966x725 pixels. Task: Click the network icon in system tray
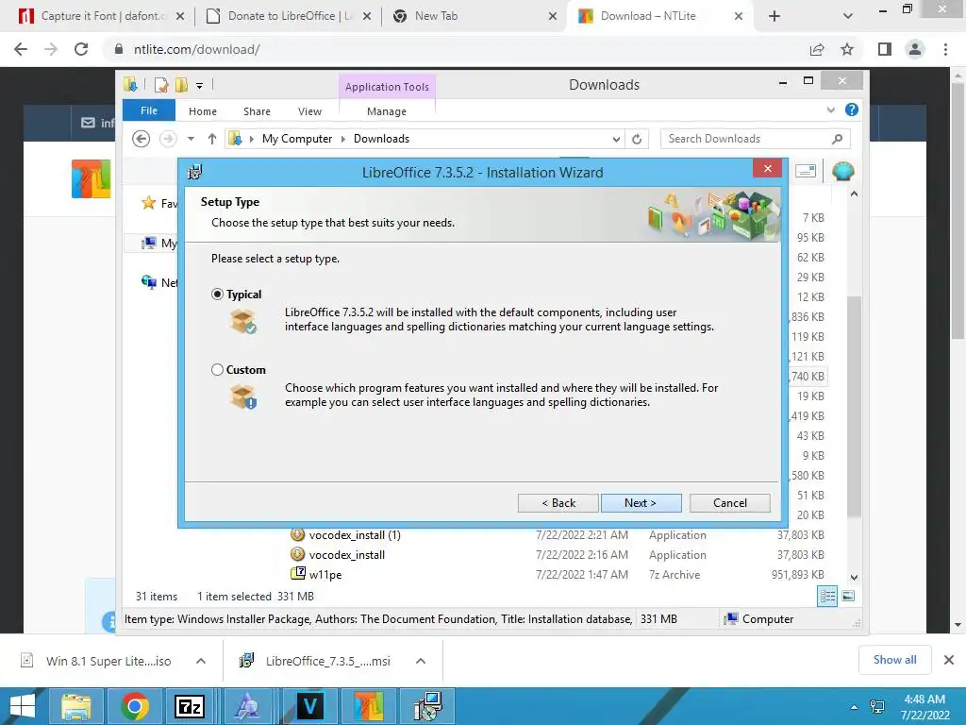pos(876,707)
